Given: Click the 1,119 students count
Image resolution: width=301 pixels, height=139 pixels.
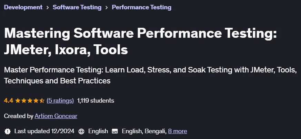Looking at the screenshot, I should tap(96, 101).
